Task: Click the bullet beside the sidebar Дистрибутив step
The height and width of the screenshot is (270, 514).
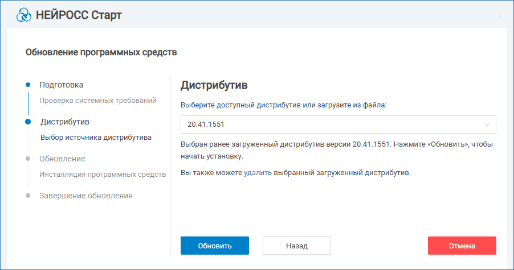Action: tap(28, 122)
